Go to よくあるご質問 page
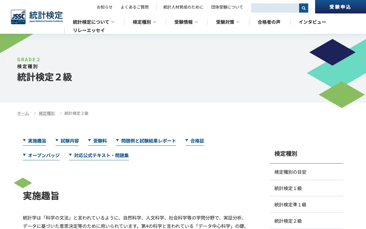The height and width of the screenshot is (229, 366). click(x=135, y=7)
